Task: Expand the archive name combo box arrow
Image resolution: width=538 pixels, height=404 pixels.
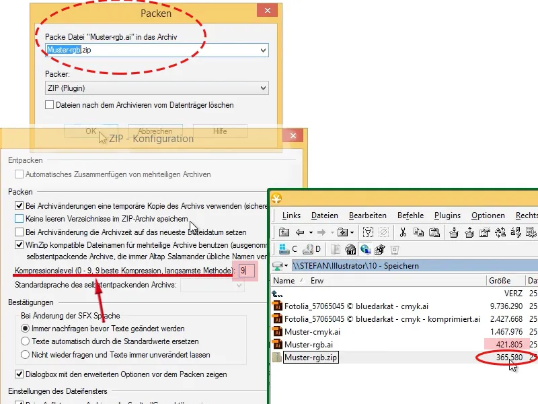Action: click(x=263, y=50)
